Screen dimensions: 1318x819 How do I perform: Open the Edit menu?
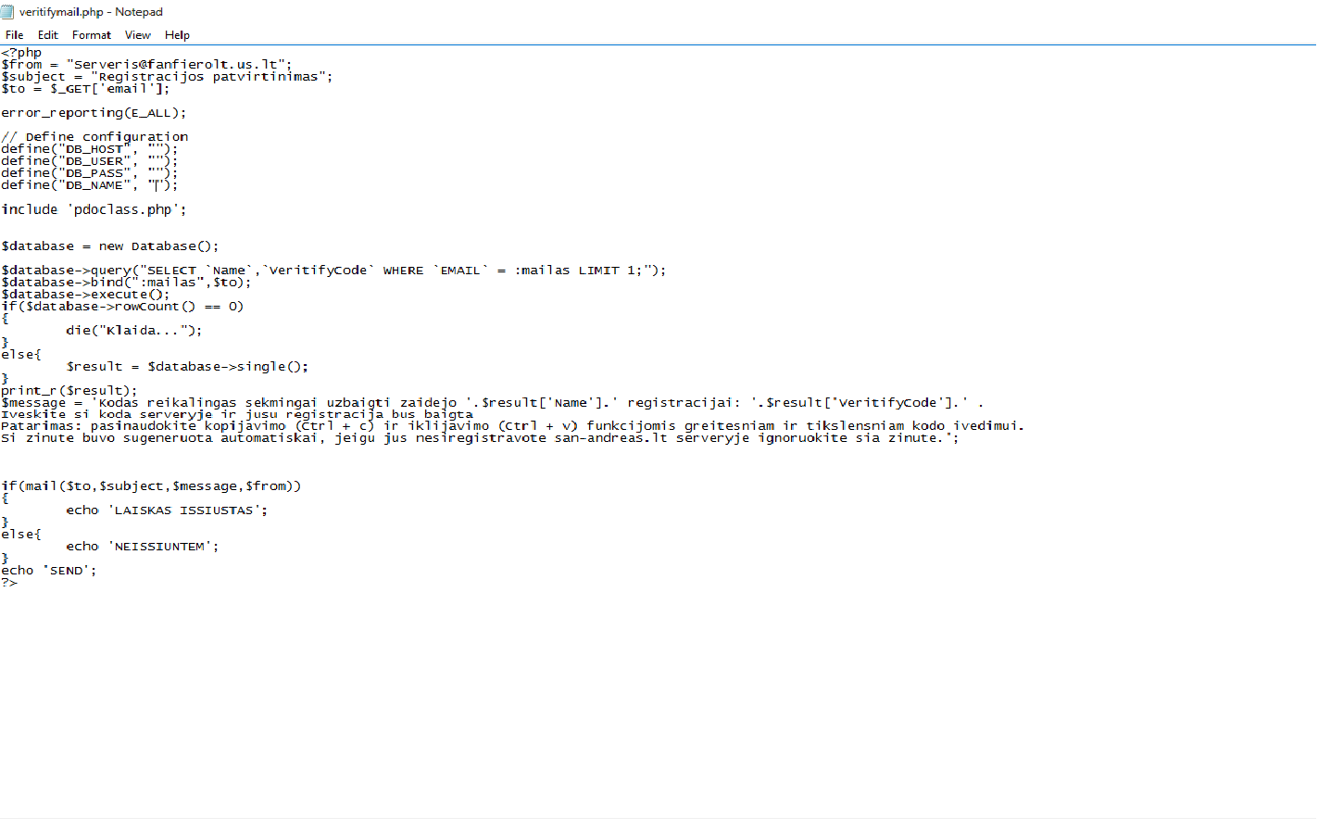(x=48, y=34)
